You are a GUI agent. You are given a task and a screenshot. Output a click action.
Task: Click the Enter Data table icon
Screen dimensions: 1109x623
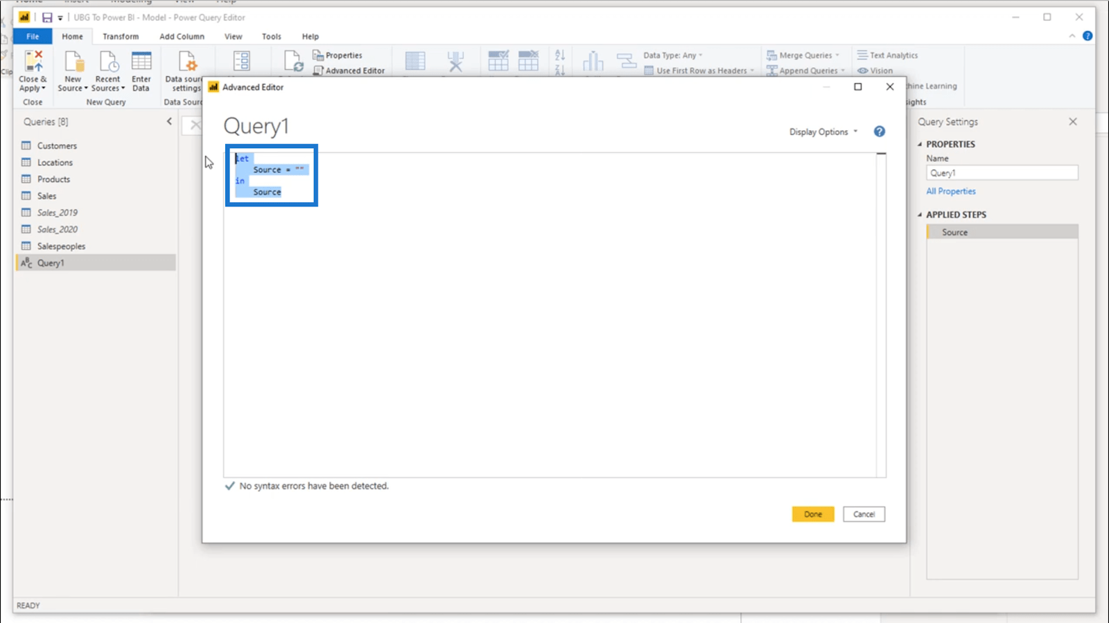coord(141,62)
